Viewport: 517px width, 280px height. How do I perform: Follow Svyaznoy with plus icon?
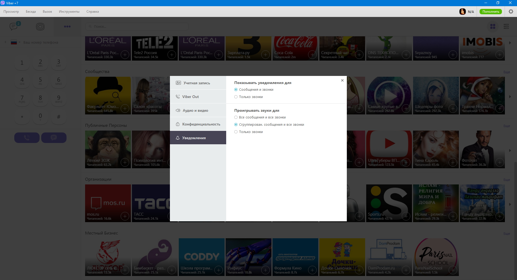(x=453, y=55)
